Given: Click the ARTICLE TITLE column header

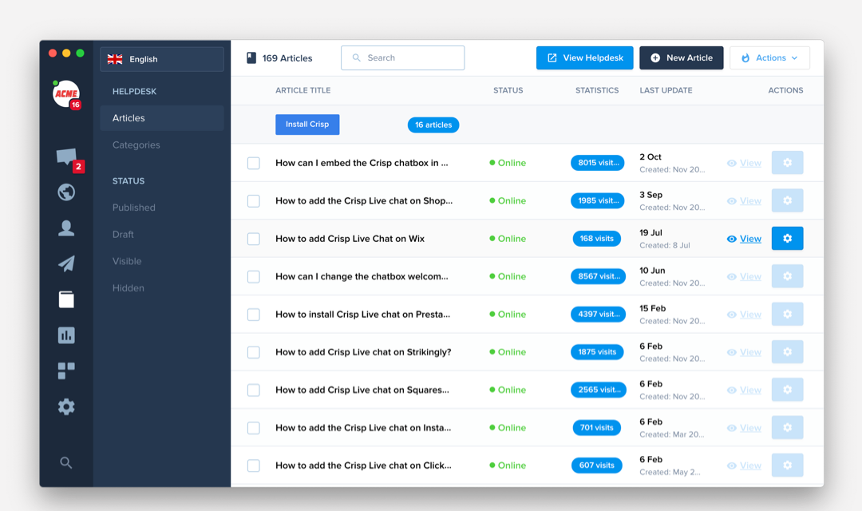Looking at the screenshot, I should click(x=303, y=90).
